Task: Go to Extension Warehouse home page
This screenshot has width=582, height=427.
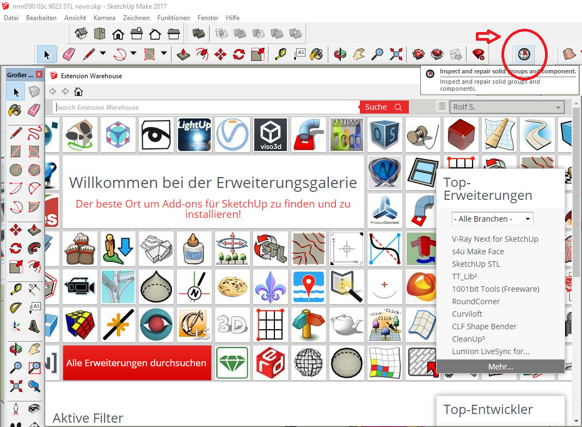Action: 78,91
